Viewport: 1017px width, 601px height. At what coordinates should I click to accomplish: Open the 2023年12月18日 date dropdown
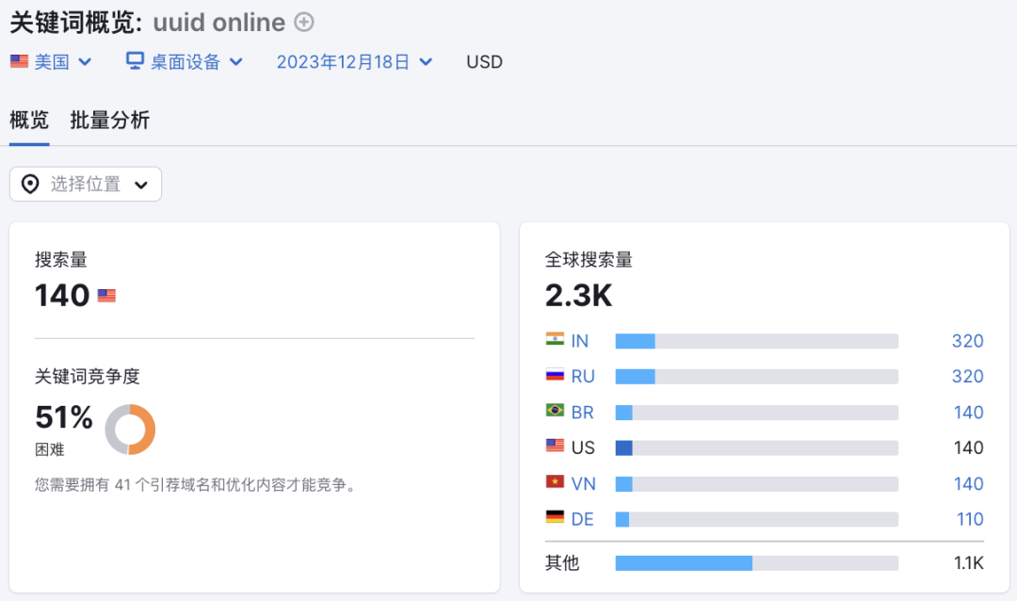pyautogui.click(x=354, y=62)
